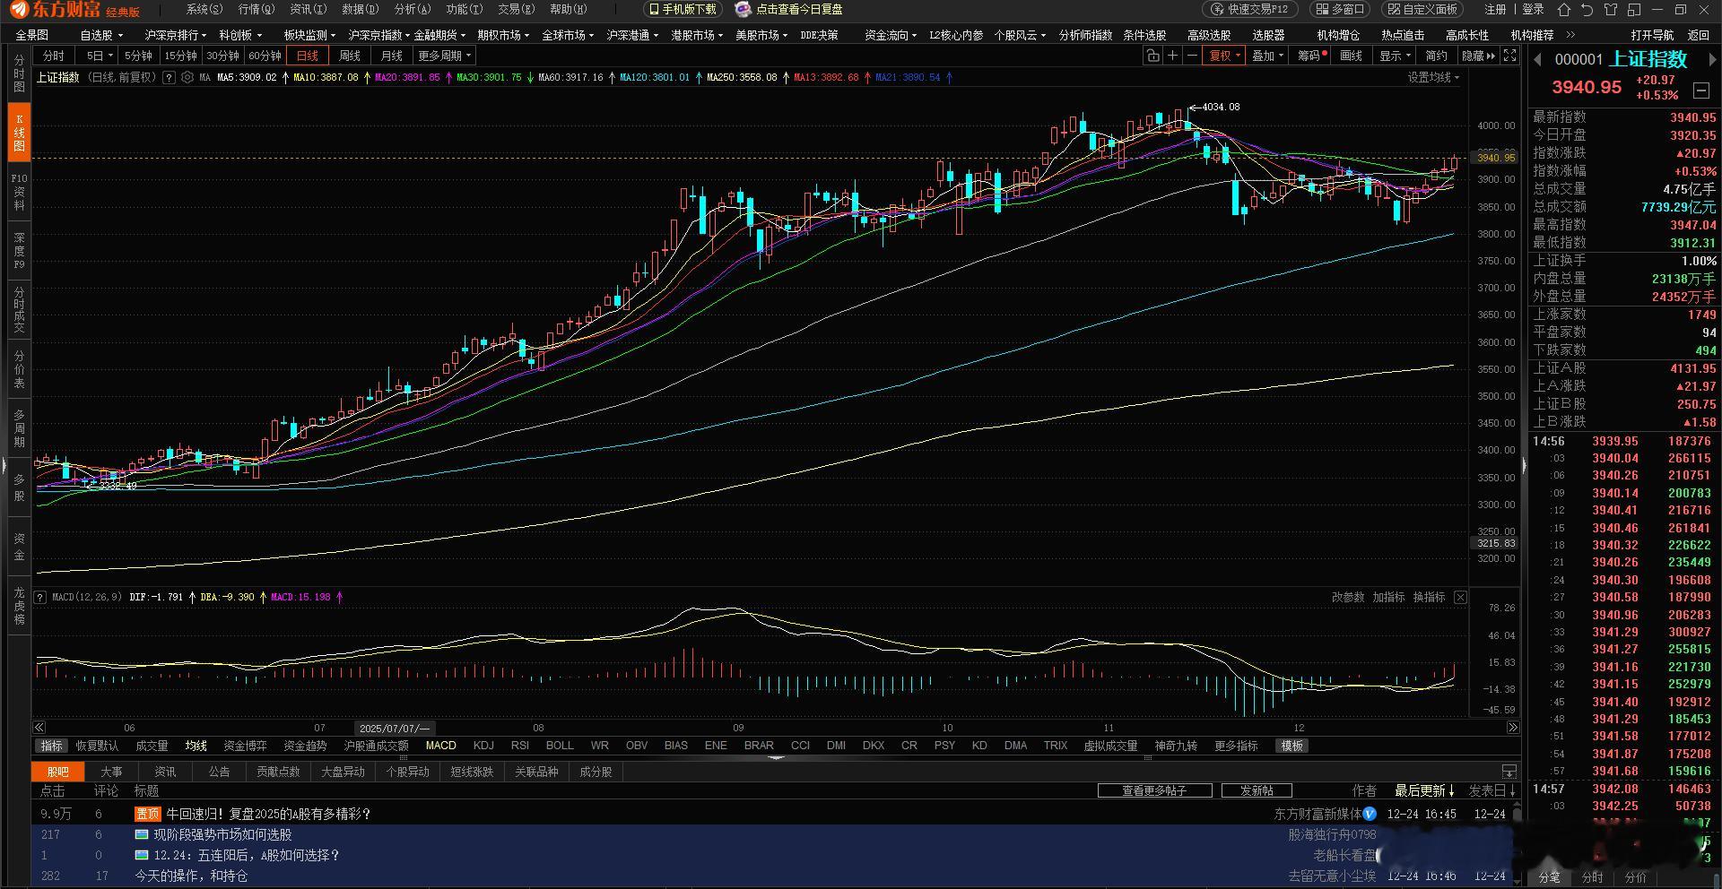Collapse the quote panel using minus box icon
The width and height of the screenshot is (1722, 889).
(x=1700, y=91)
